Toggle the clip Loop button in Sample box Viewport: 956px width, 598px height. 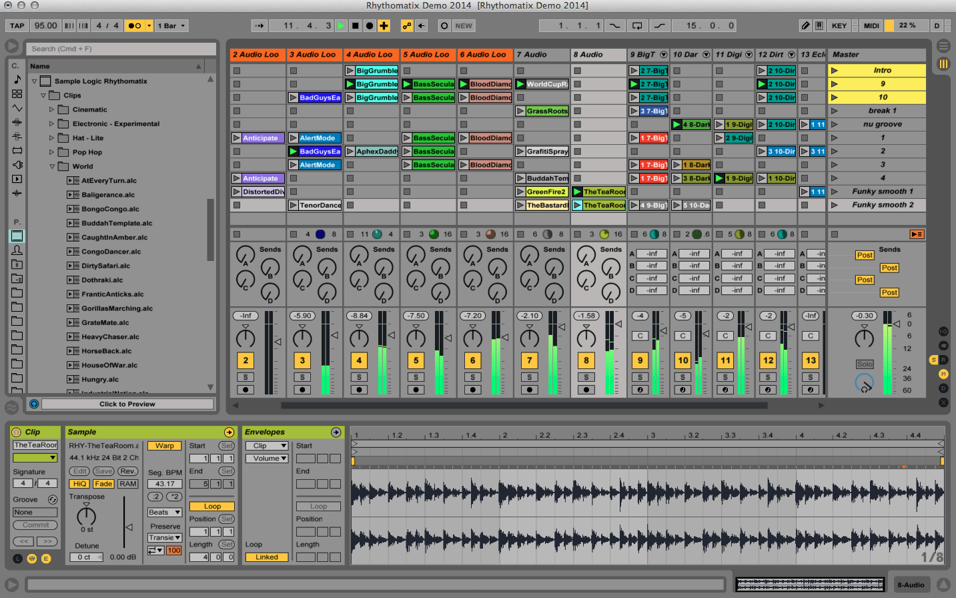pyautogui.click(x=212, y=507)
